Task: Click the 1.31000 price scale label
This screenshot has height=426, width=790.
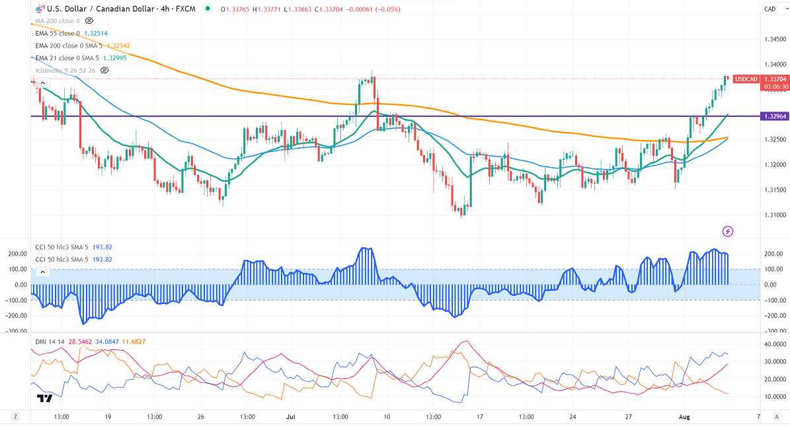Action: 775,215
